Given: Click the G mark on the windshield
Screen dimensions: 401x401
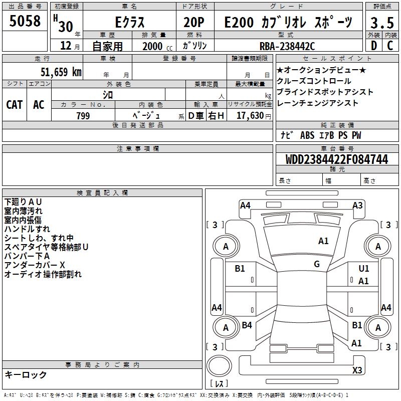Looking at the screenshot, I should click(x=317, y=264).
